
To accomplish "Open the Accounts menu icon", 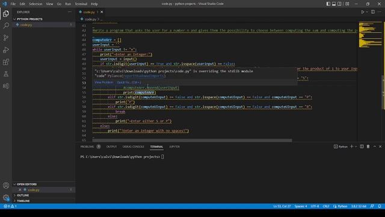I will pyautogui.click(x=6, y=185).
